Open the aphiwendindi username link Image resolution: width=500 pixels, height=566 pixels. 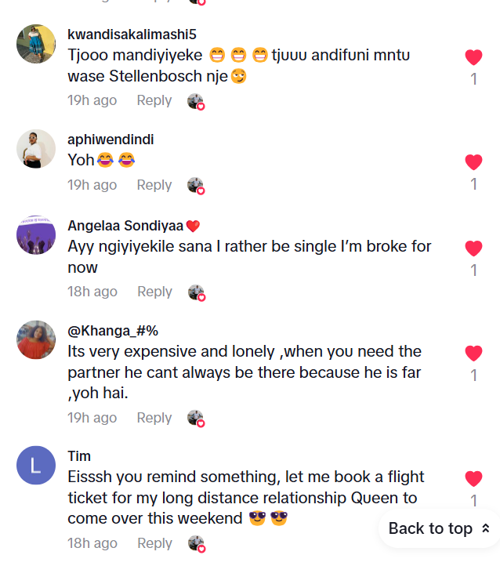click(x=111, y=139)
